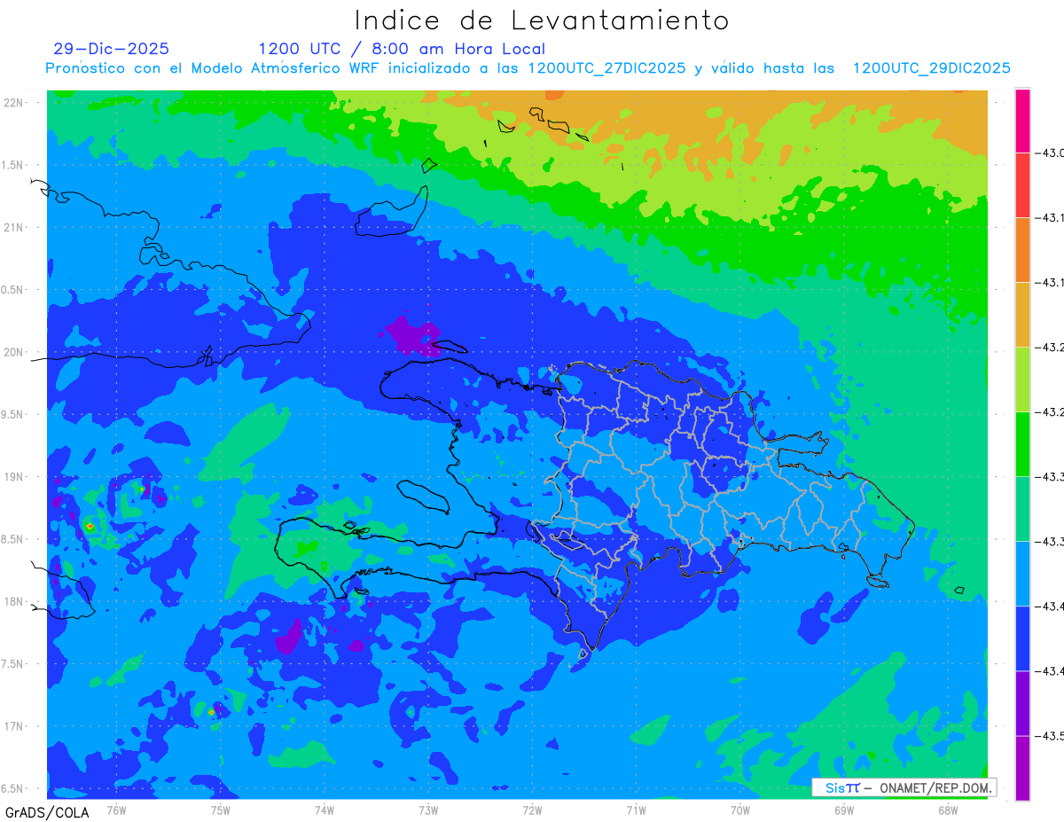Click the date '29-Dic-2025'
Image resolution: width=1064 pixels, height=822 pixels.
[x=111, y=49]
